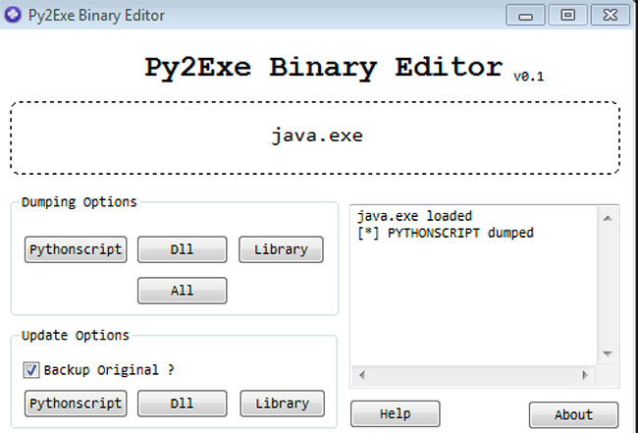Open the Help dialog
Image resolution: width=638 pixels, height=433 pixels.
[396, 414]
